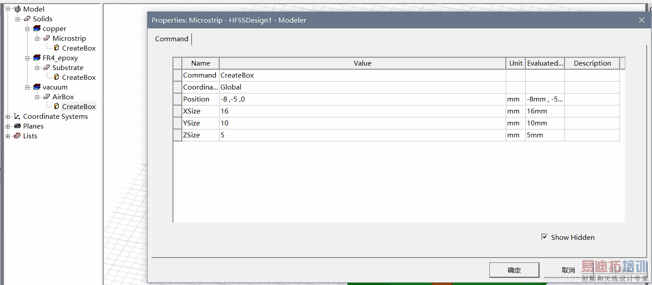Image resolution: width=652 pixels, height=285 pixels.
Task: Click the Solids folder icon
Action: point(27,19)
